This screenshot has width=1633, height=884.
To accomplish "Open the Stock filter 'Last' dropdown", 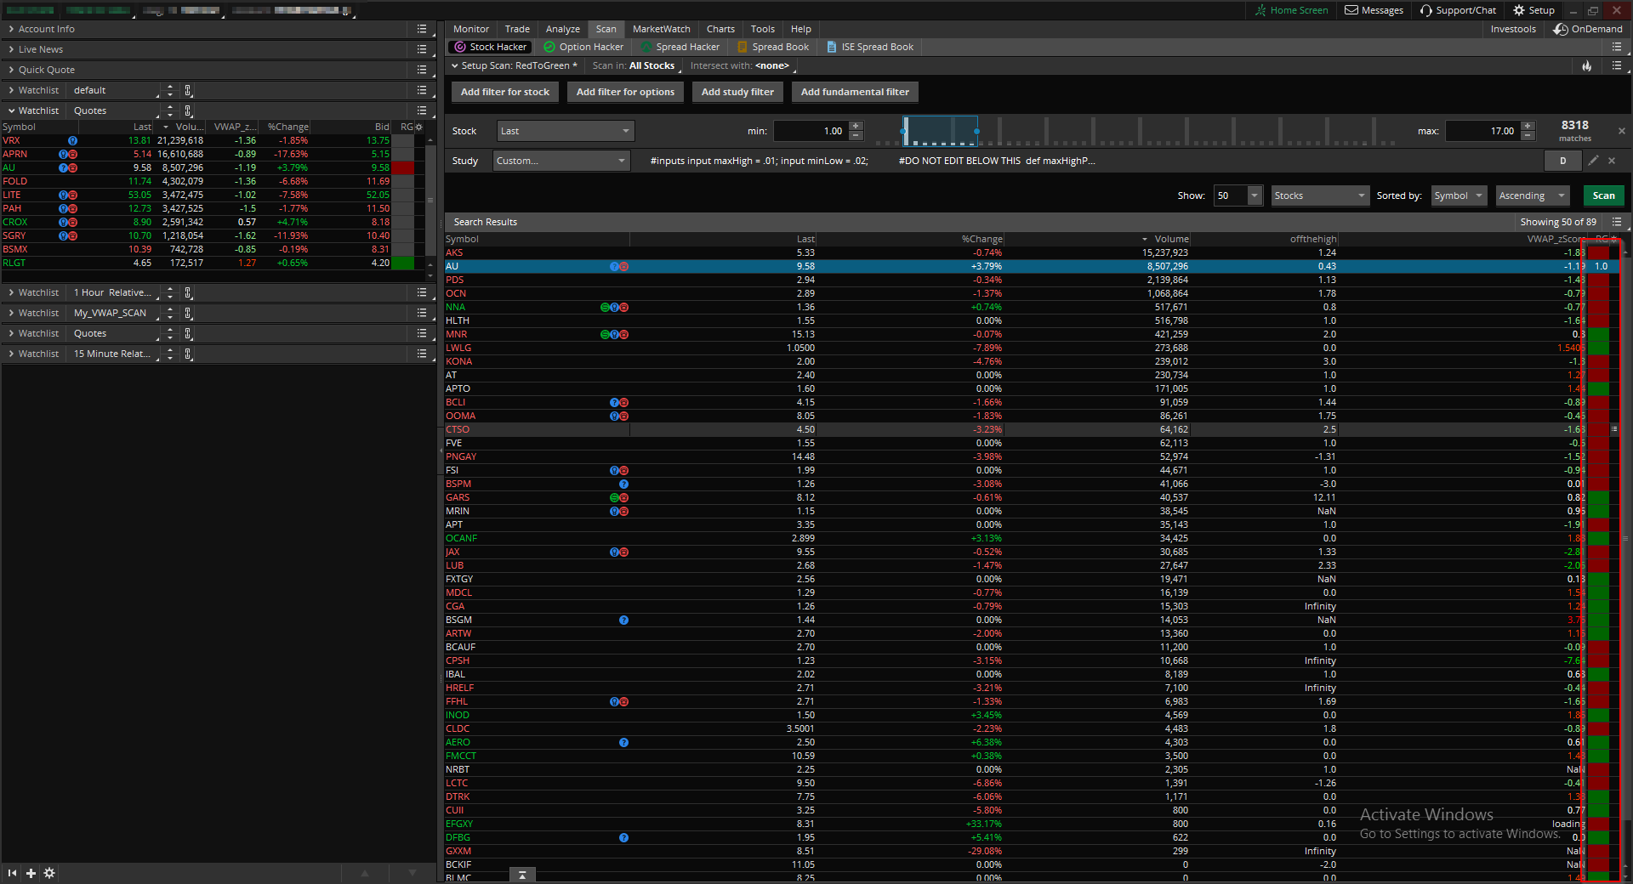I will click(x=565, y=131).
